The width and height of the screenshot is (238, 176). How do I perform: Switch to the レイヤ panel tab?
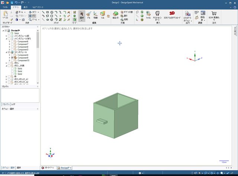pos(13,104)
